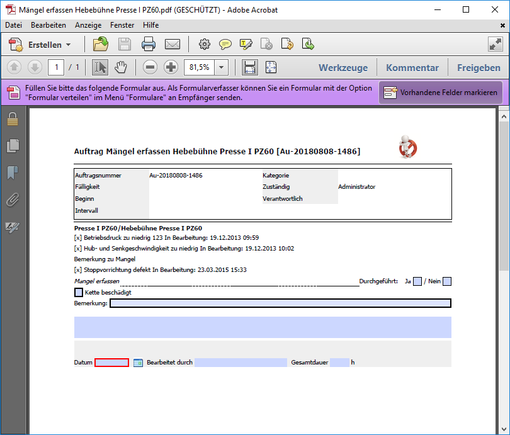This screenshot has width=510, height=435.
Task: Click the large blue multiline text area
Action: 263,327
